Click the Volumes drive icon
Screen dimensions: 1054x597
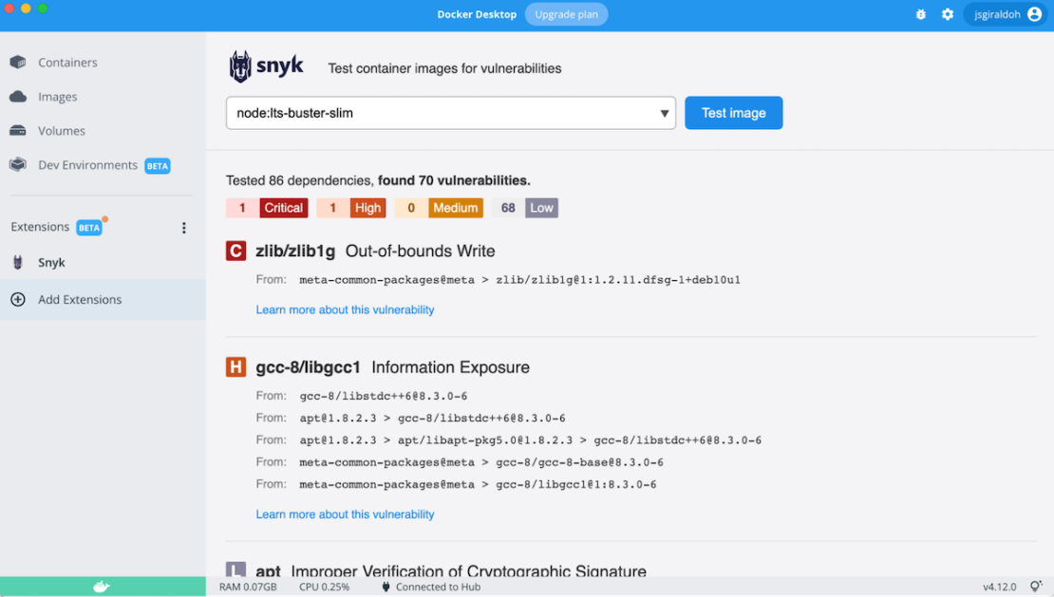click(x=18, y=131)
